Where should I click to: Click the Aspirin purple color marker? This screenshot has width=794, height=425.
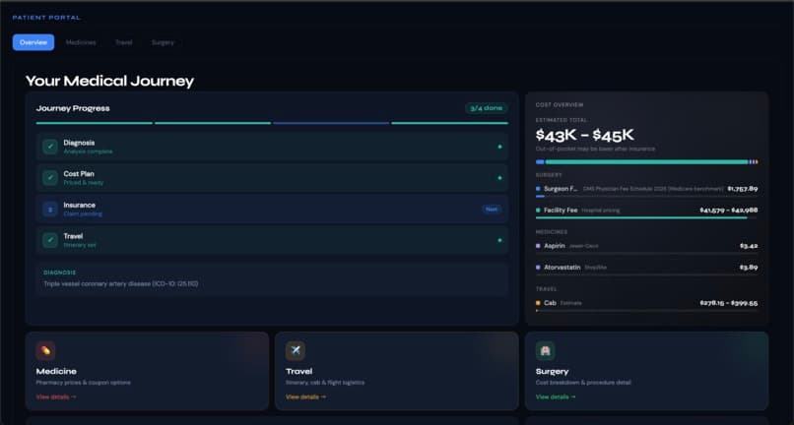538,246
